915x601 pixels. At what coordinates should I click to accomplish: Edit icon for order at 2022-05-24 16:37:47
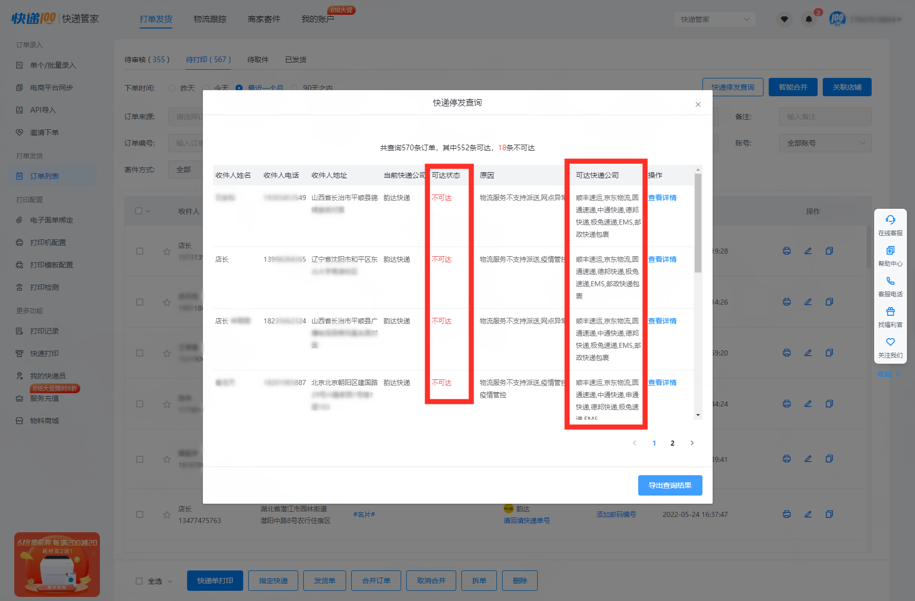[x=808, y=514]
